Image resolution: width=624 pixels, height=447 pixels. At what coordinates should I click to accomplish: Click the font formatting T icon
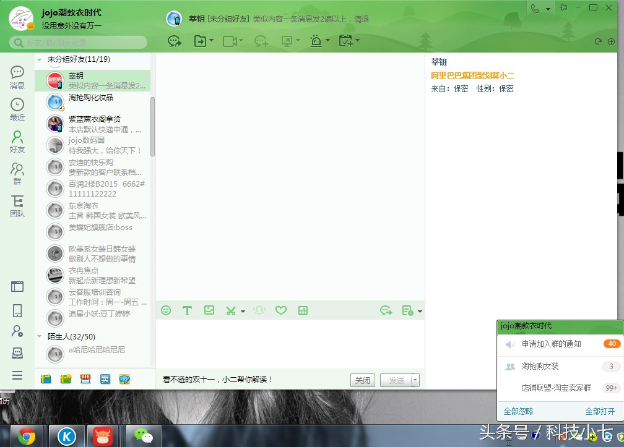coord(187,310)
